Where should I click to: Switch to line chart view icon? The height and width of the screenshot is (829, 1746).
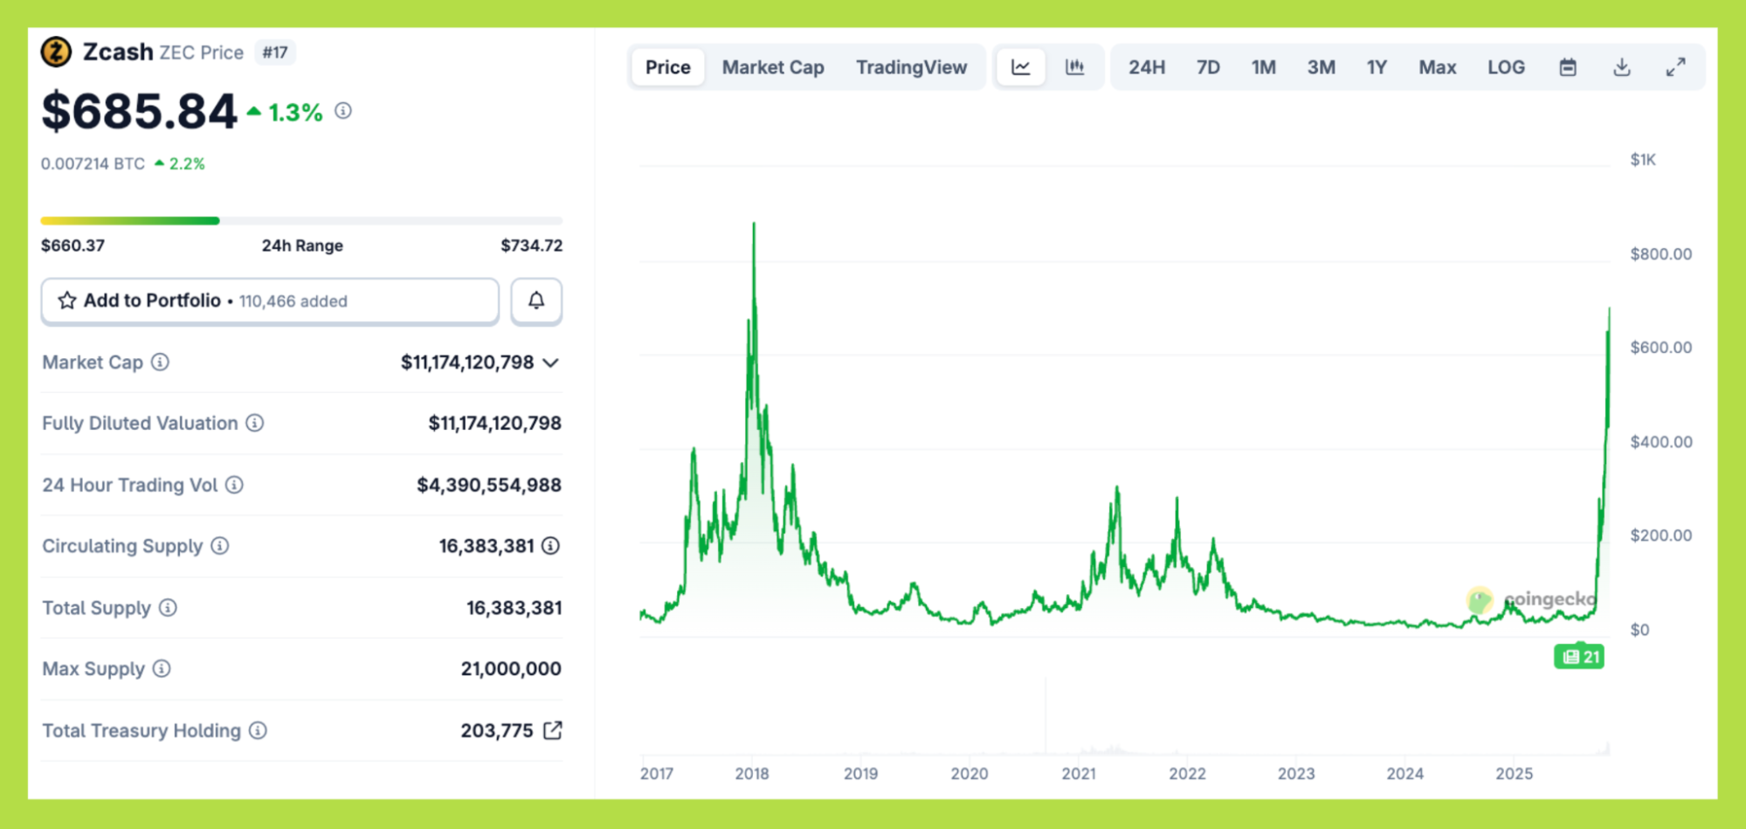[x=1020, y=67]
